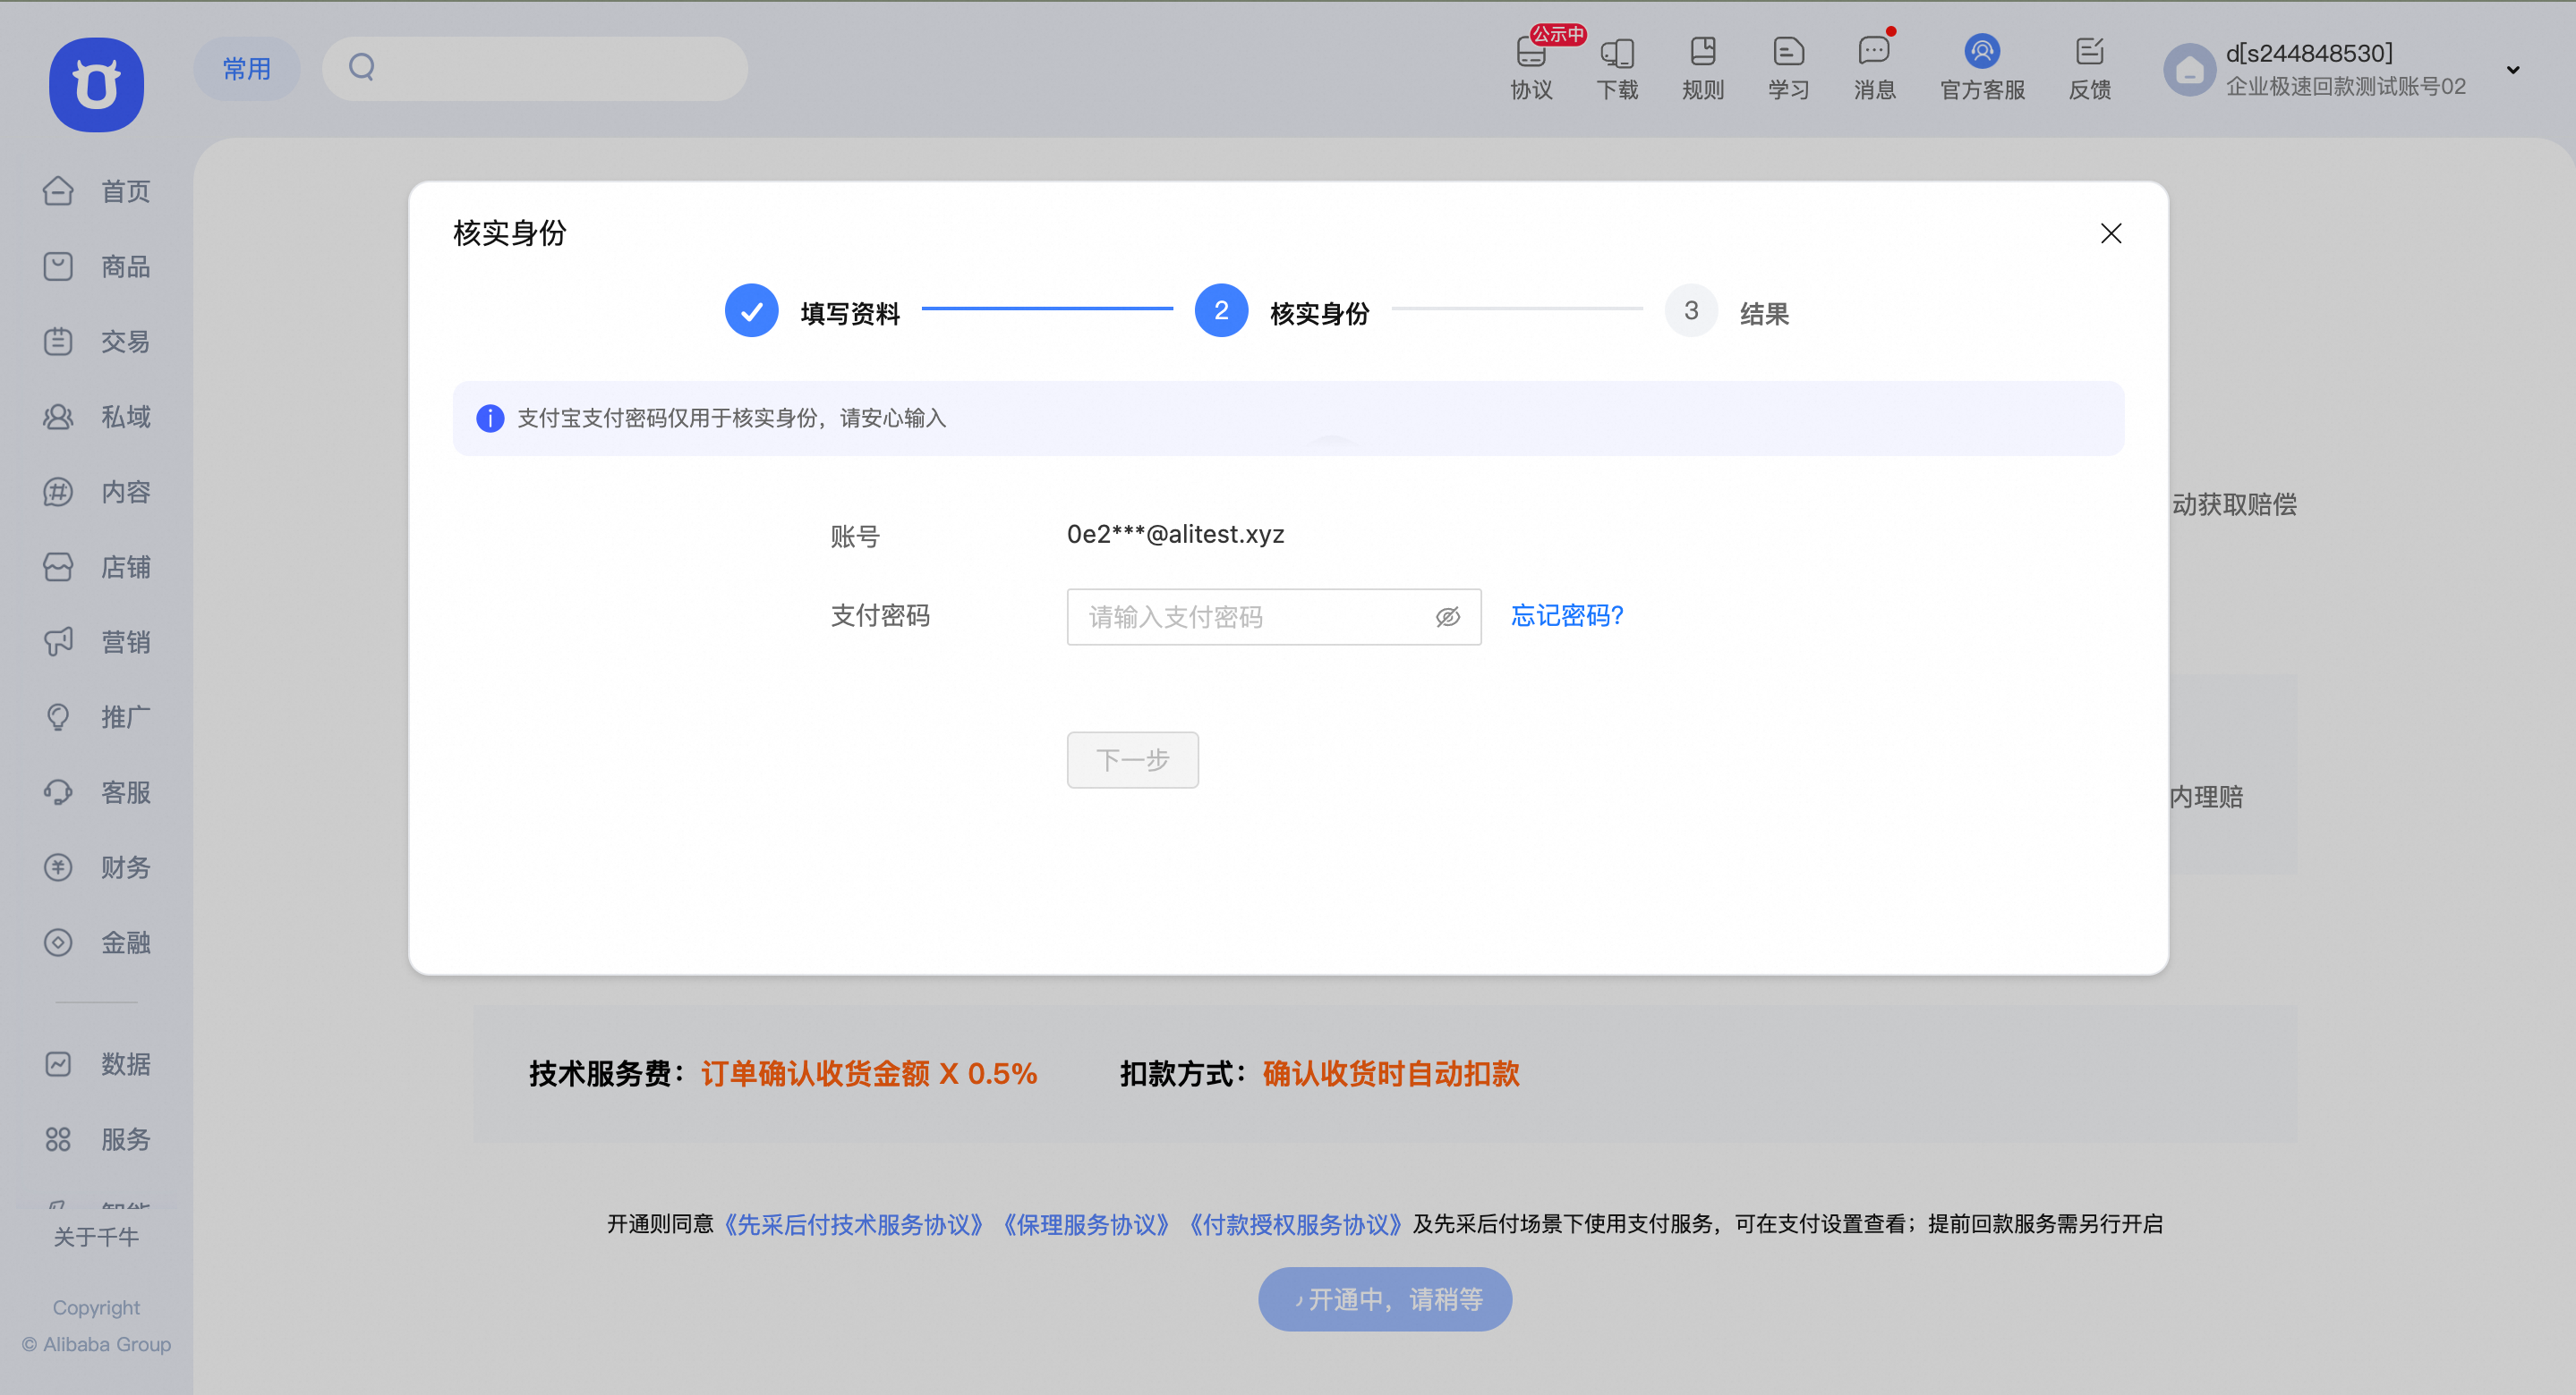Open the 服务 services sidebar item
This screenshot has height=1395, width=2576.
click(97, 1139)
